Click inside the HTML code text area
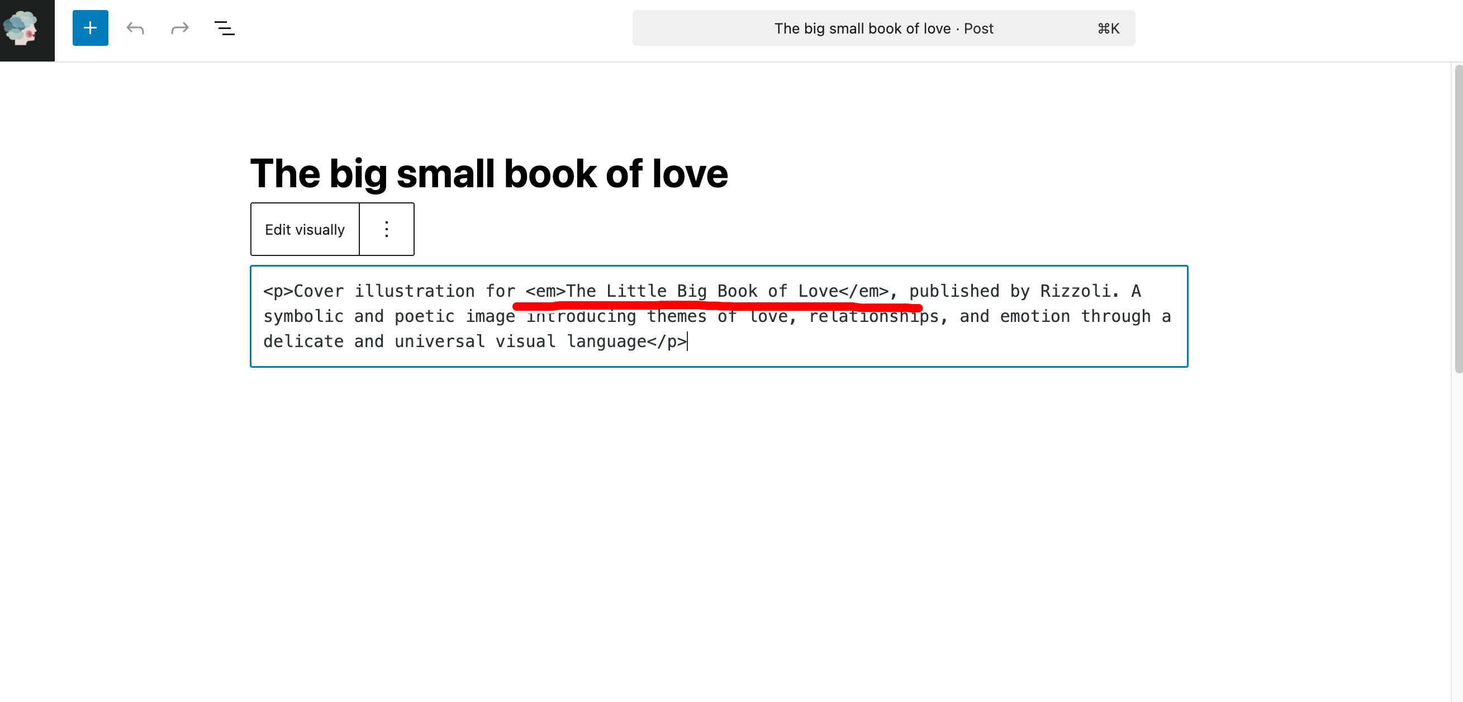The image size is (1463, 702). pyautogui.click(x=719, y=316)
